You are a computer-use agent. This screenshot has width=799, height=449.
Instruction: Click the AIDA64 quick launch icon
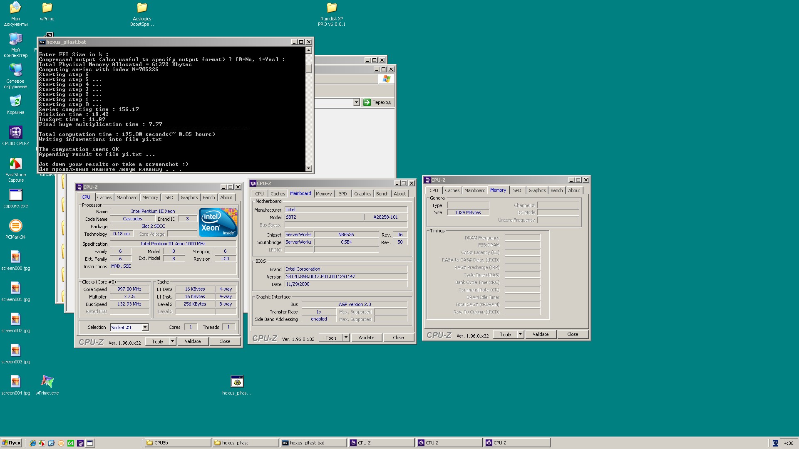coord(71,443)
